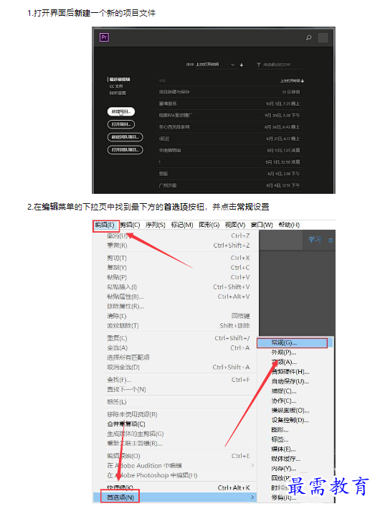Expand the 首选项(N) submenu
Image resolution: width=375 pixels, height=509 pixels.
pos(175,498)
